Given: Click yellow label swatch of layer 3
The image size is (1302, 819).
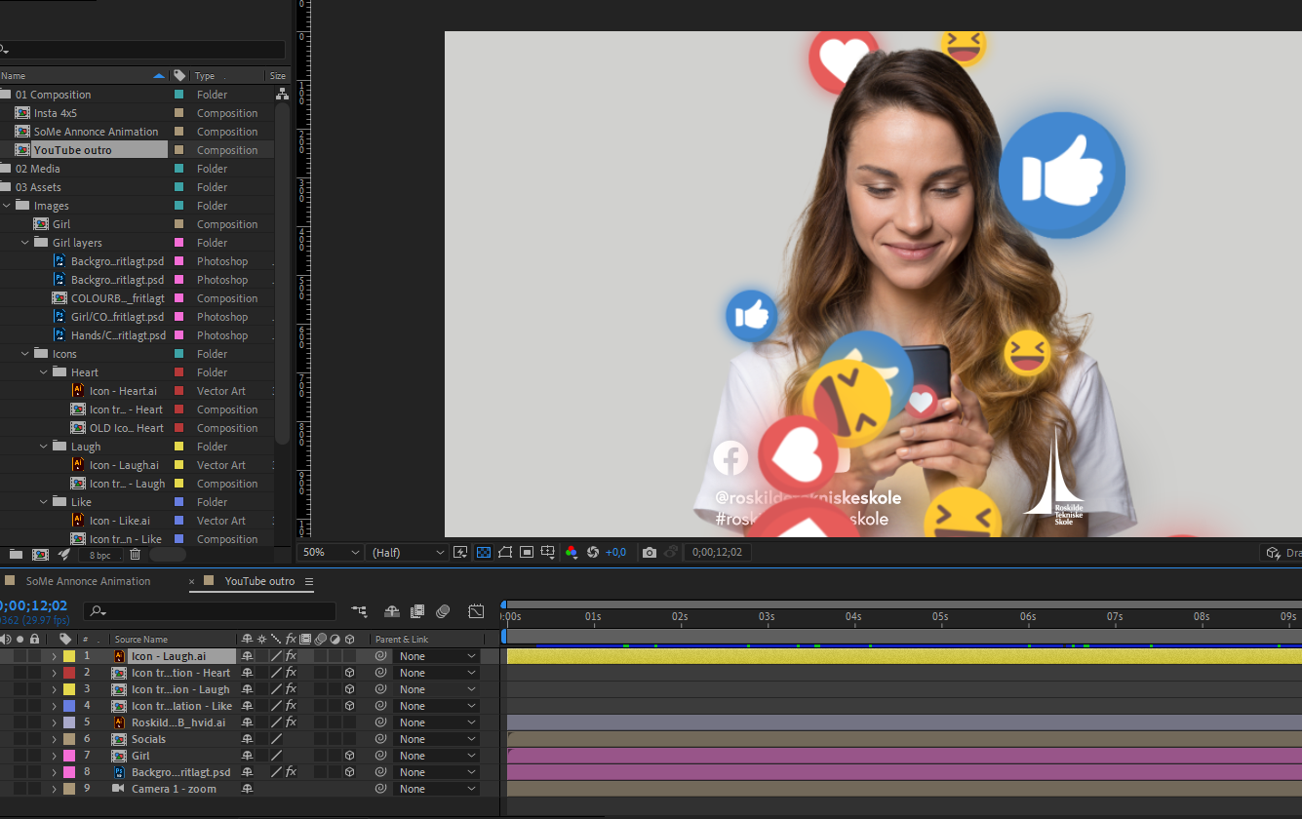Looking at the screenshot, I should pyautogui.click(x=69, y=689).
